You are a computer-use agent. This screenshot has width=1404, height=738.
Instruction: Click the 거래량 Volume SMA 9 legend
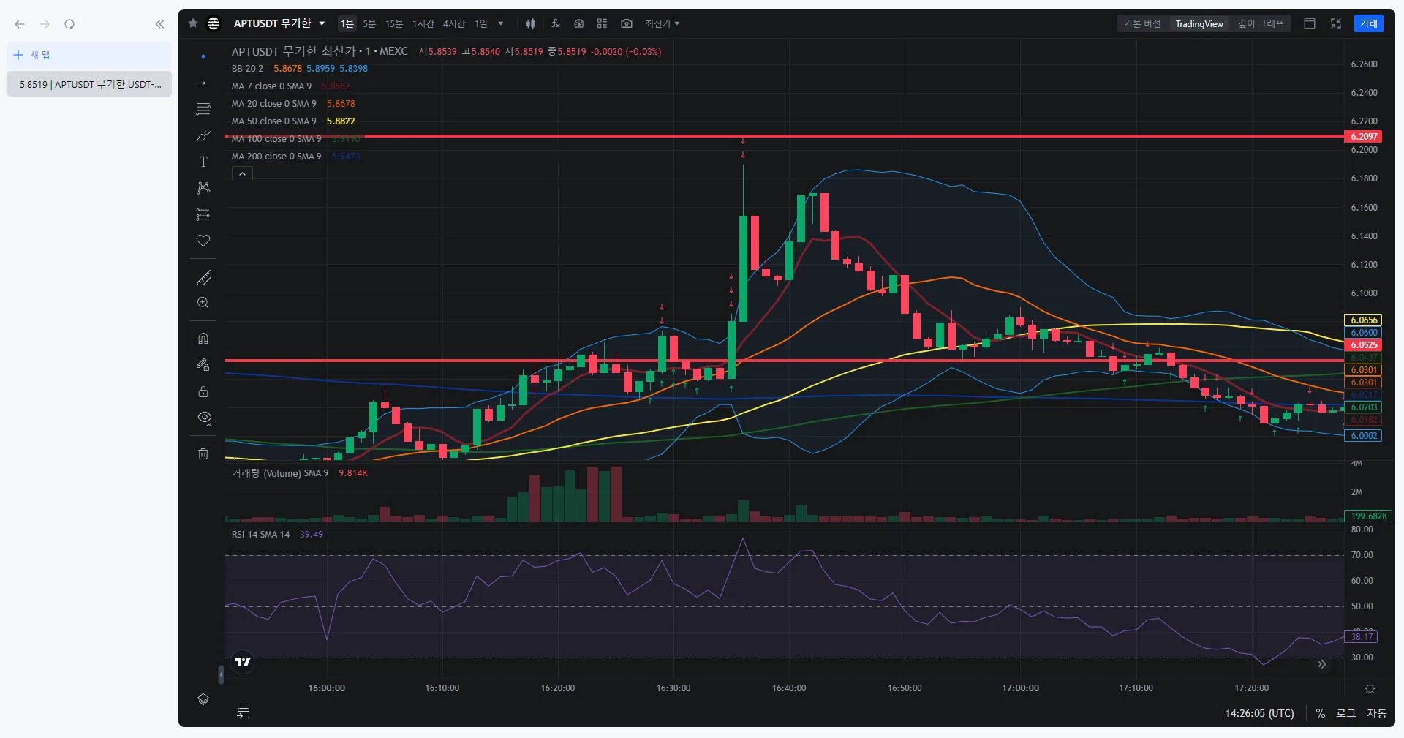(280, 473)
